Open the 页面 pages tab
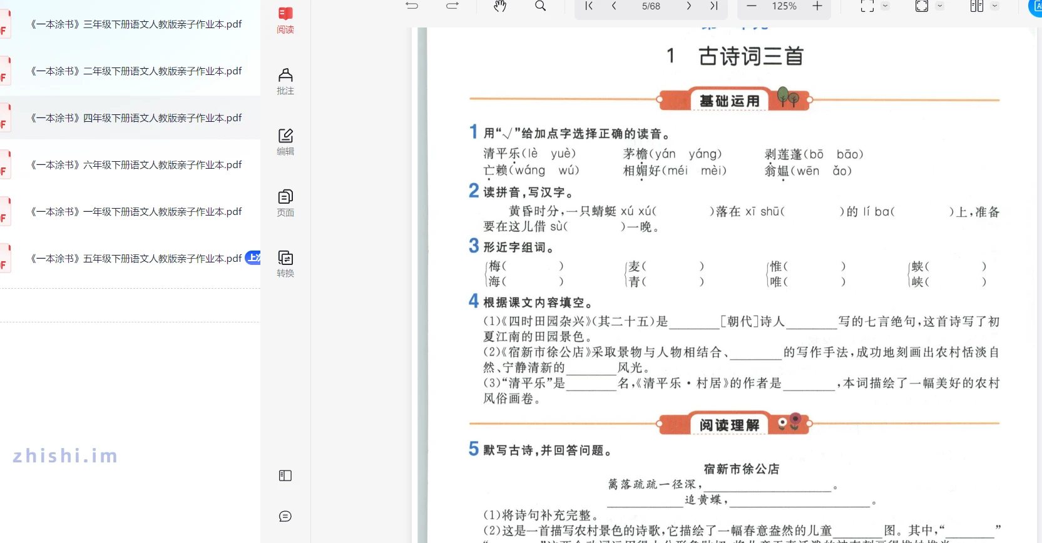This screenshot has width=1042, height=543. [x=285, y=203]
